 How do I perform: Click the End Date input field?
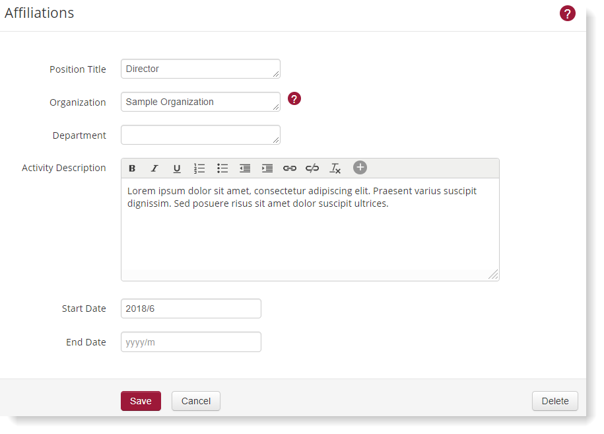pos(191,342)
